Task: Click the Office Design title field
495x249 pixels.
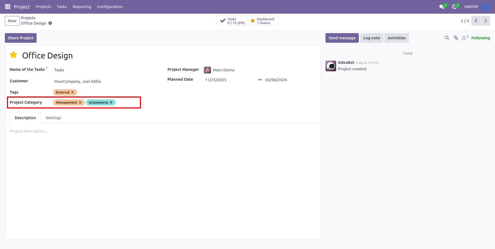Action: [x=48, y=56]
